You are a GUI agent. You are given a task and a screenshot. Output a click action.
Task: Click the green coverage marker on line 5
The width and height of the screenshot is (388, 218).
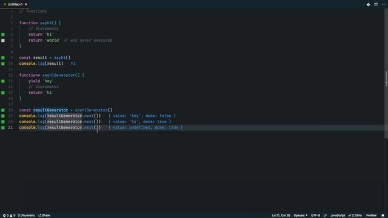(3, 35)
